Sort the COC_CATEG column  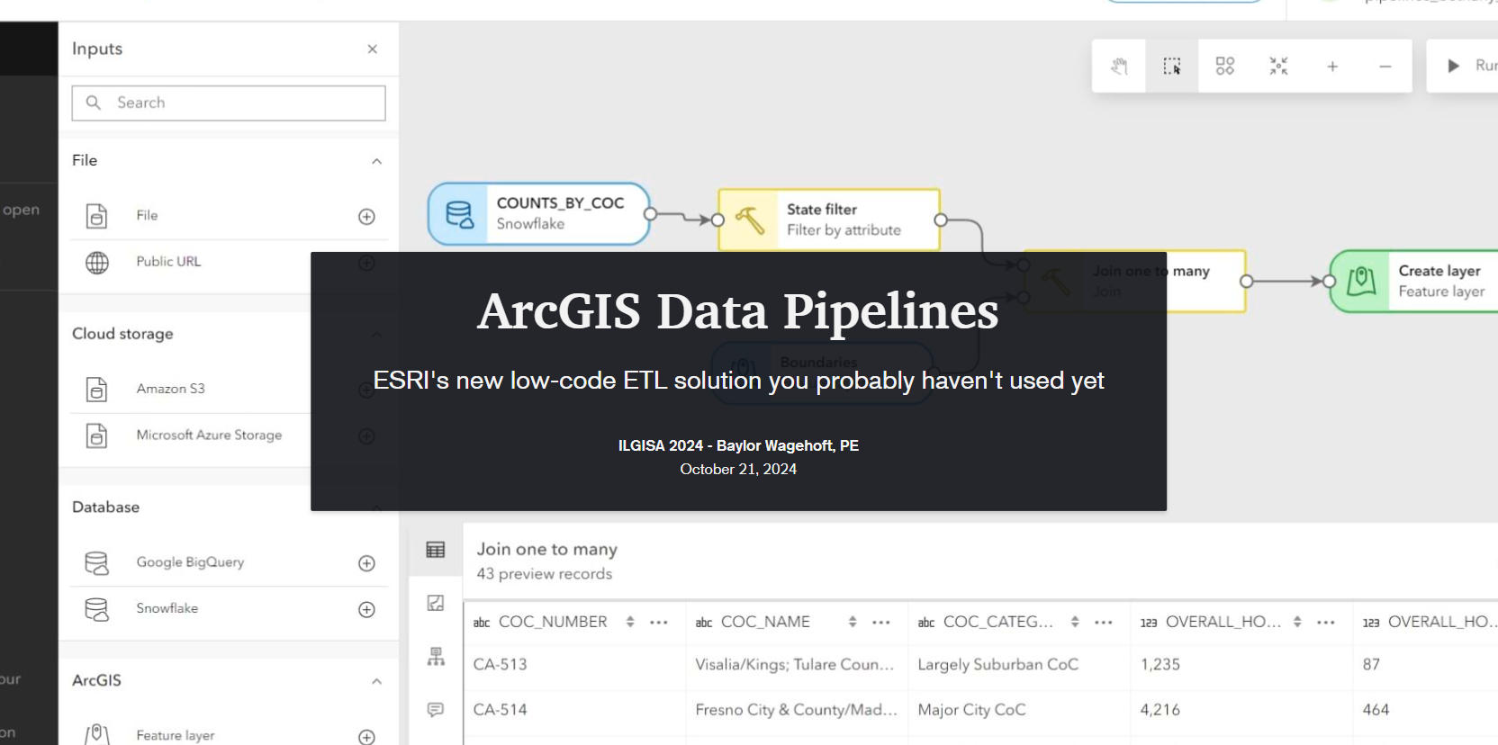[1075, 622]
